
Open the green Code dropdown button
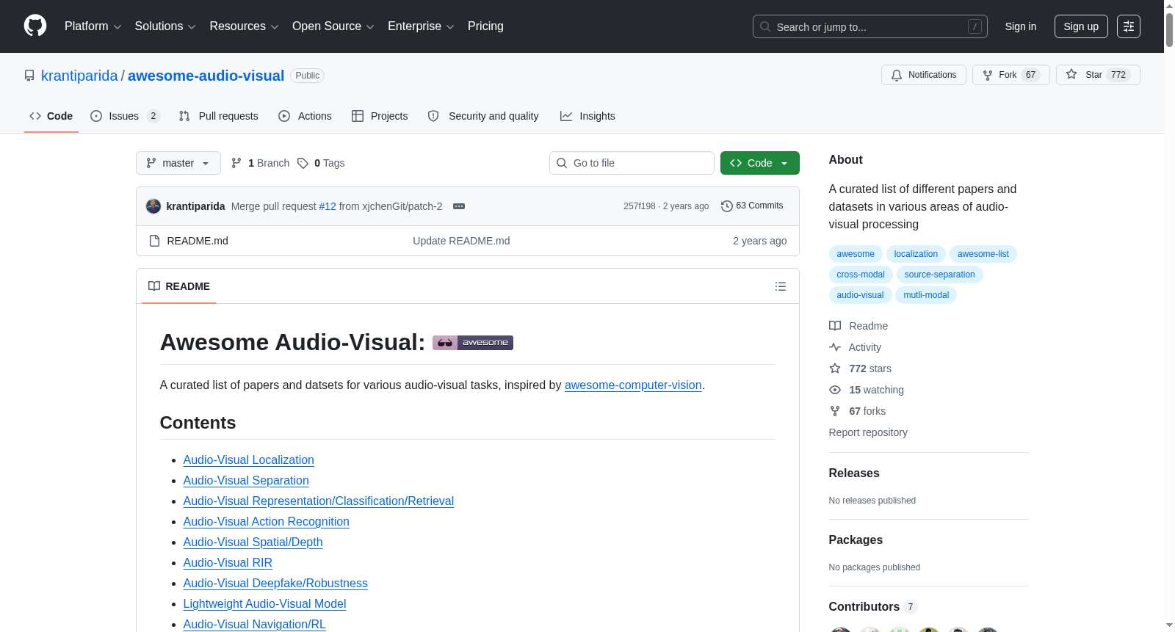760,163
